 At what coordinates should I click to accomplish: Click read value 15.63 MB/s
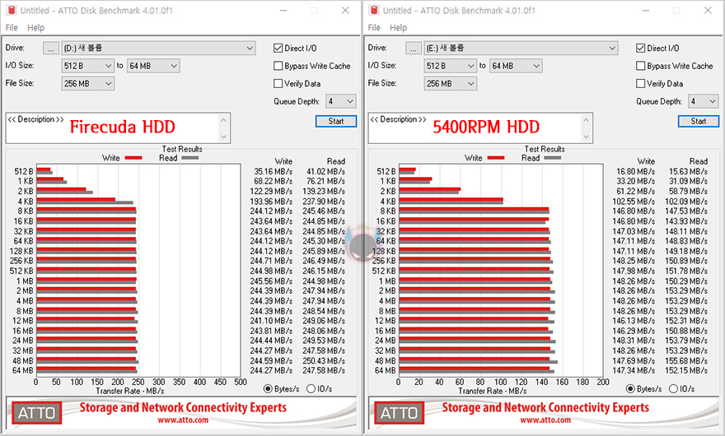[x=688, y=171]
